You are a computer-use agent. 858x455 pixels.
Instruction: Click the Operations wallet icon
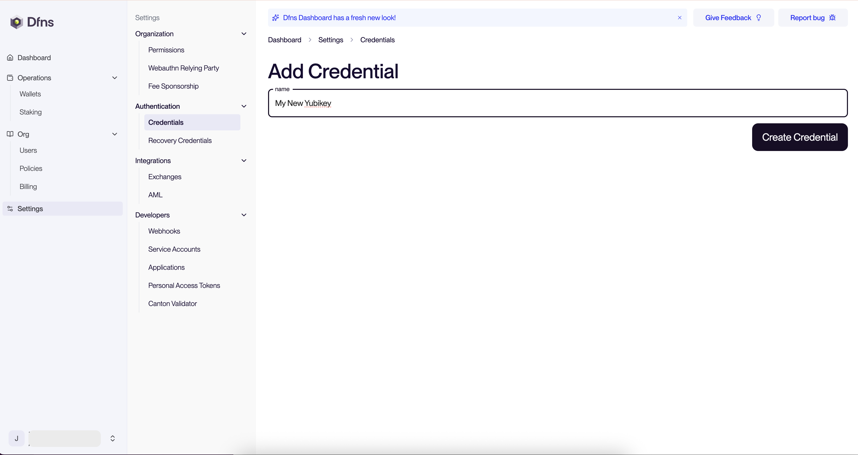10,78
